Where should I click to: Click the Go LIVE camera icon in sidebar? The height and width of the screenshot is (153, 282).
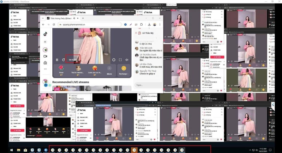(45, 56)
